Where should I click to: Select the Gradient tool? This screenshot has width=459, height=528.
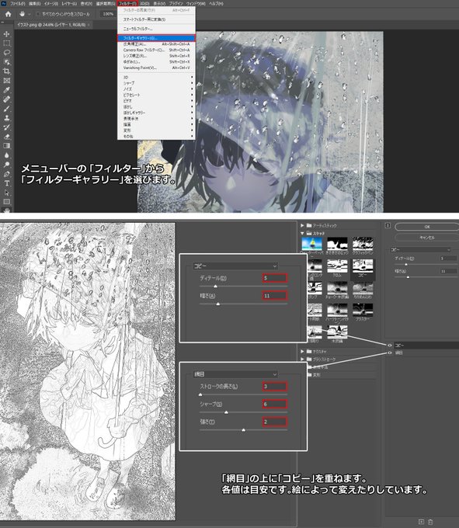(6, 146)
